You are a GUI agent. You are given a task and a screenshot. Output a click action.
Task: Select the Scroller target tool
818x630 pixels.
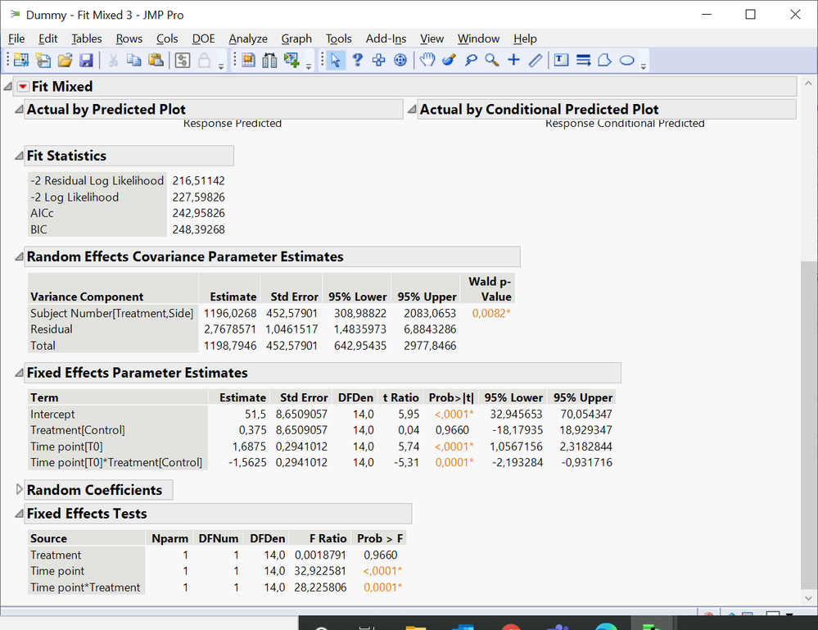point(400,60)
